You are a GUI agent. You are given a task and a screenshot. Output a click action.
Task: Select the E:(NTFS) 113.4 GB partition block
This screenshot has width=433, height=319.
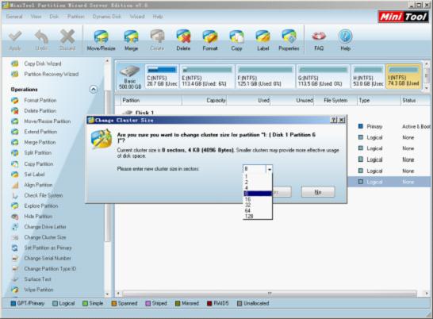click(x=207, y=76)
